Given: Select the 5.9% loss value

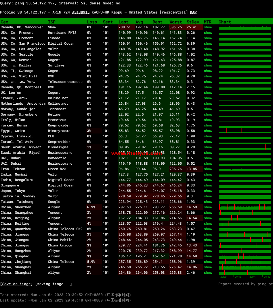Looking at the screenshot, I should 91,262.
